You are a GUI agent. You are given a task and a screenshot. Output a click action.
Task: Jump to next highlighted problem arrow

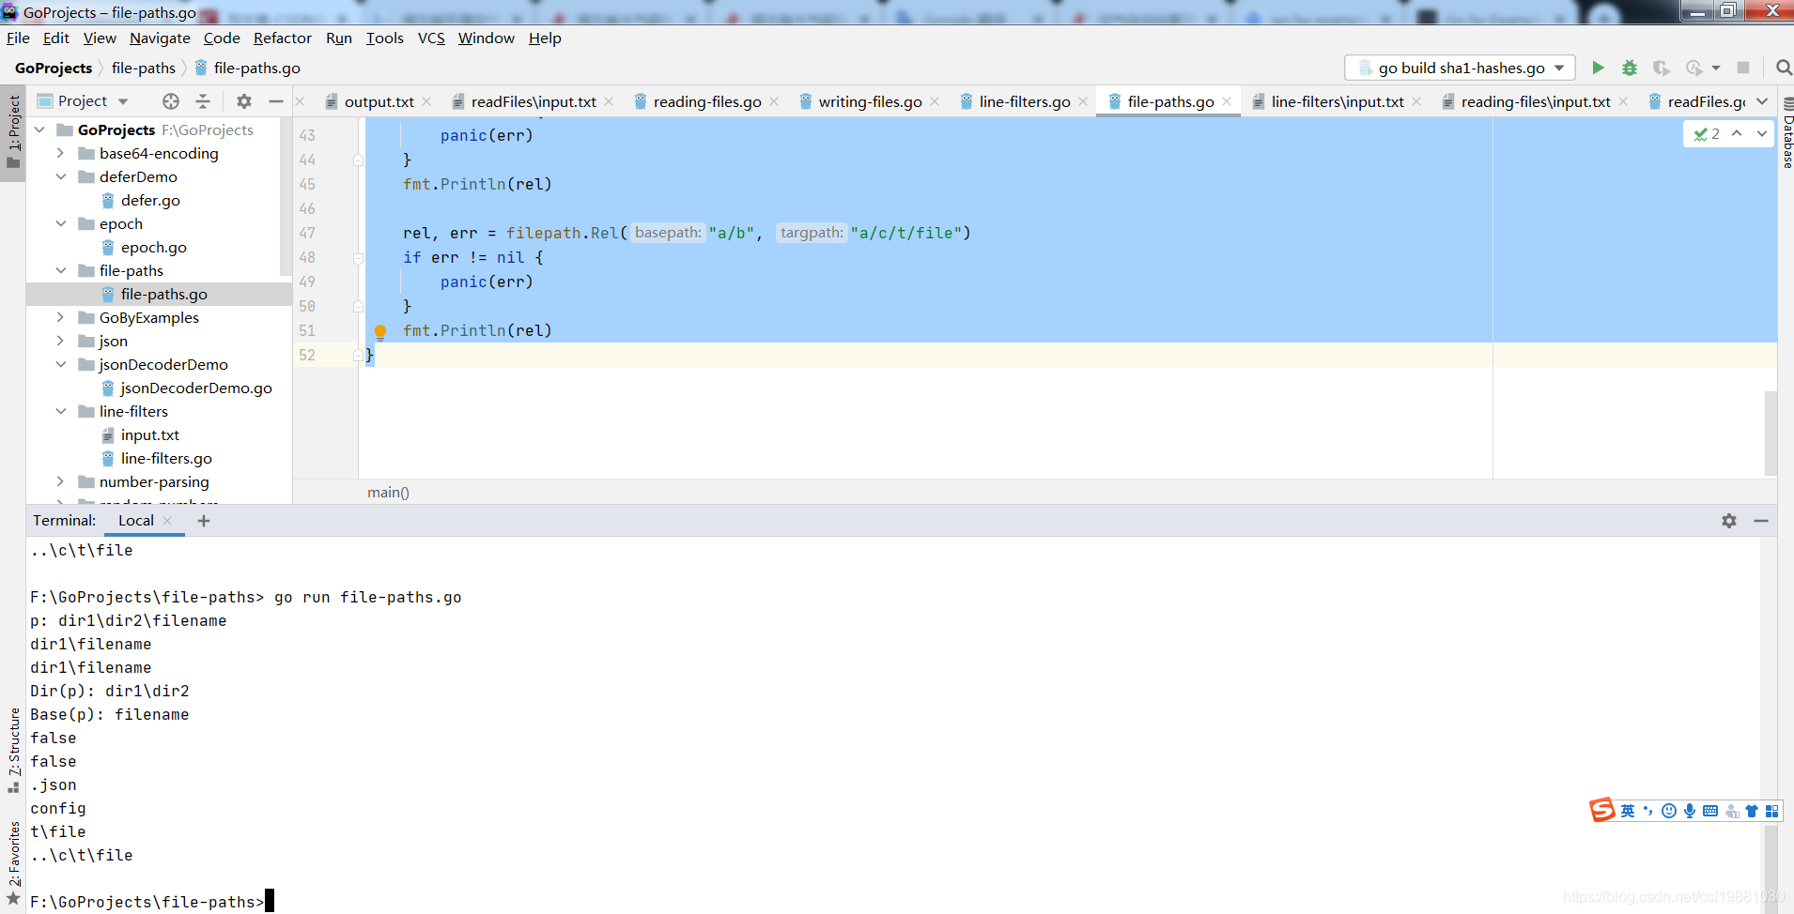point(1762,134)
